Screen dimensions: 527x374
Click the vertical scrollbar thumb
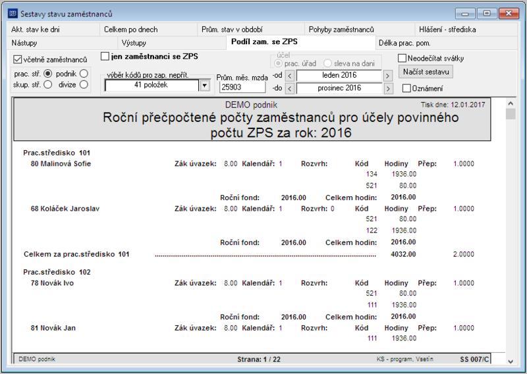511,113
